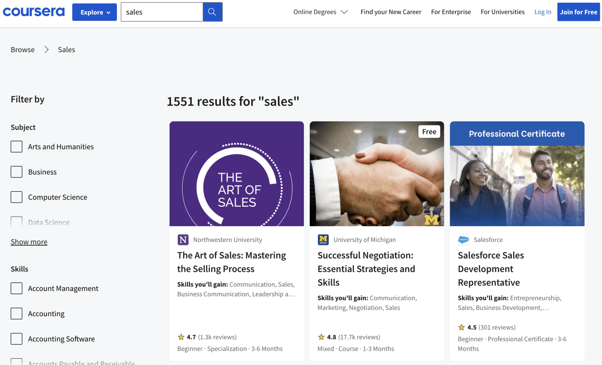
Task: Click the star rating icon beside 4.7
Action: point(181,337)
